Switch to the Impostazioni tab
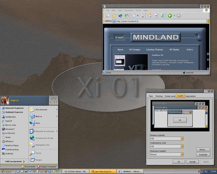The width and height of the screenshot is (217, 174). [x=190, y=96]
